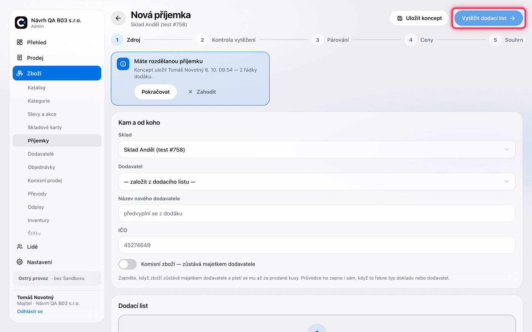532x332 pixels.
Task: Click the Název nového dodavatele field
Action: 317,213
